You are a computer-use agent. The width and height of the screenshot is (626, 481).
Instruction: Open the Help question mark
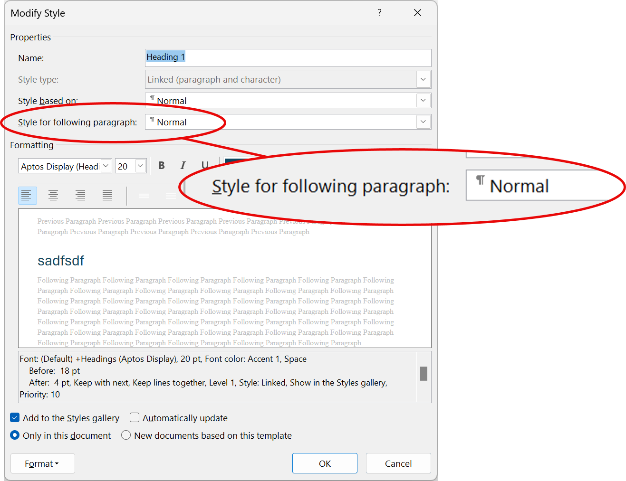point(379,13)
